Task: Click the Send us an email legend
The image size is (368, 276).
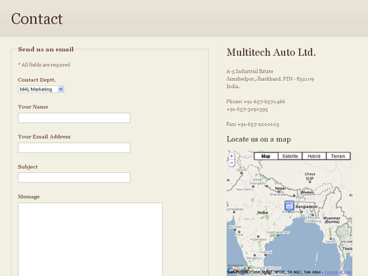Action: 46,49
